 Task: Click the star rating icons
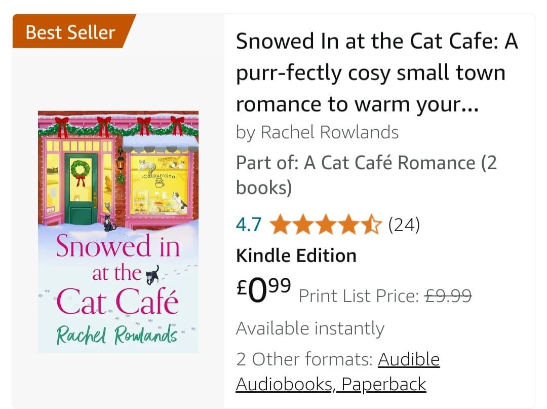(325, 225)
